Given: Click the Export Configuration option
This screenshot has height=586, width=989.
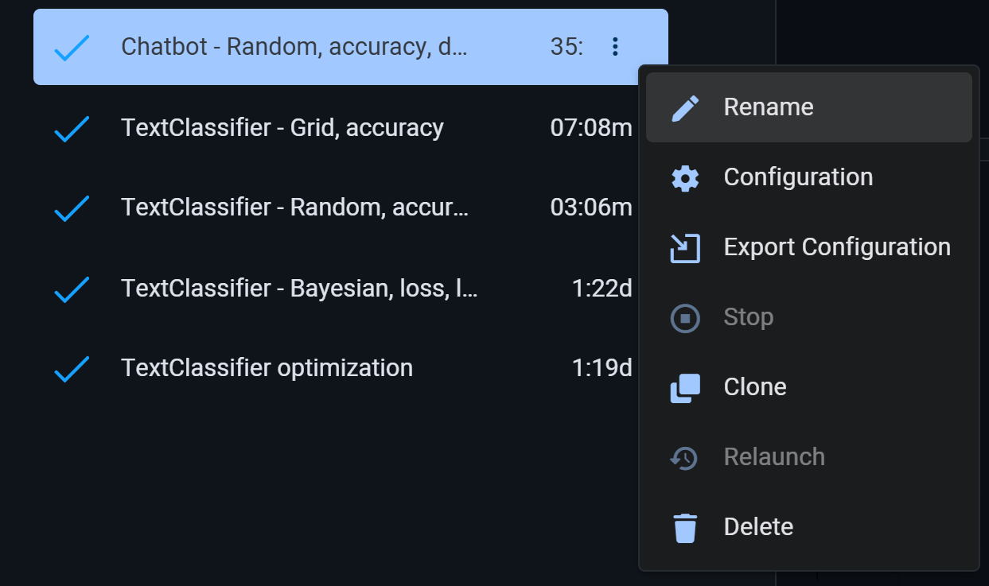Looking at the screenshot, I should [x=836, y=246].
